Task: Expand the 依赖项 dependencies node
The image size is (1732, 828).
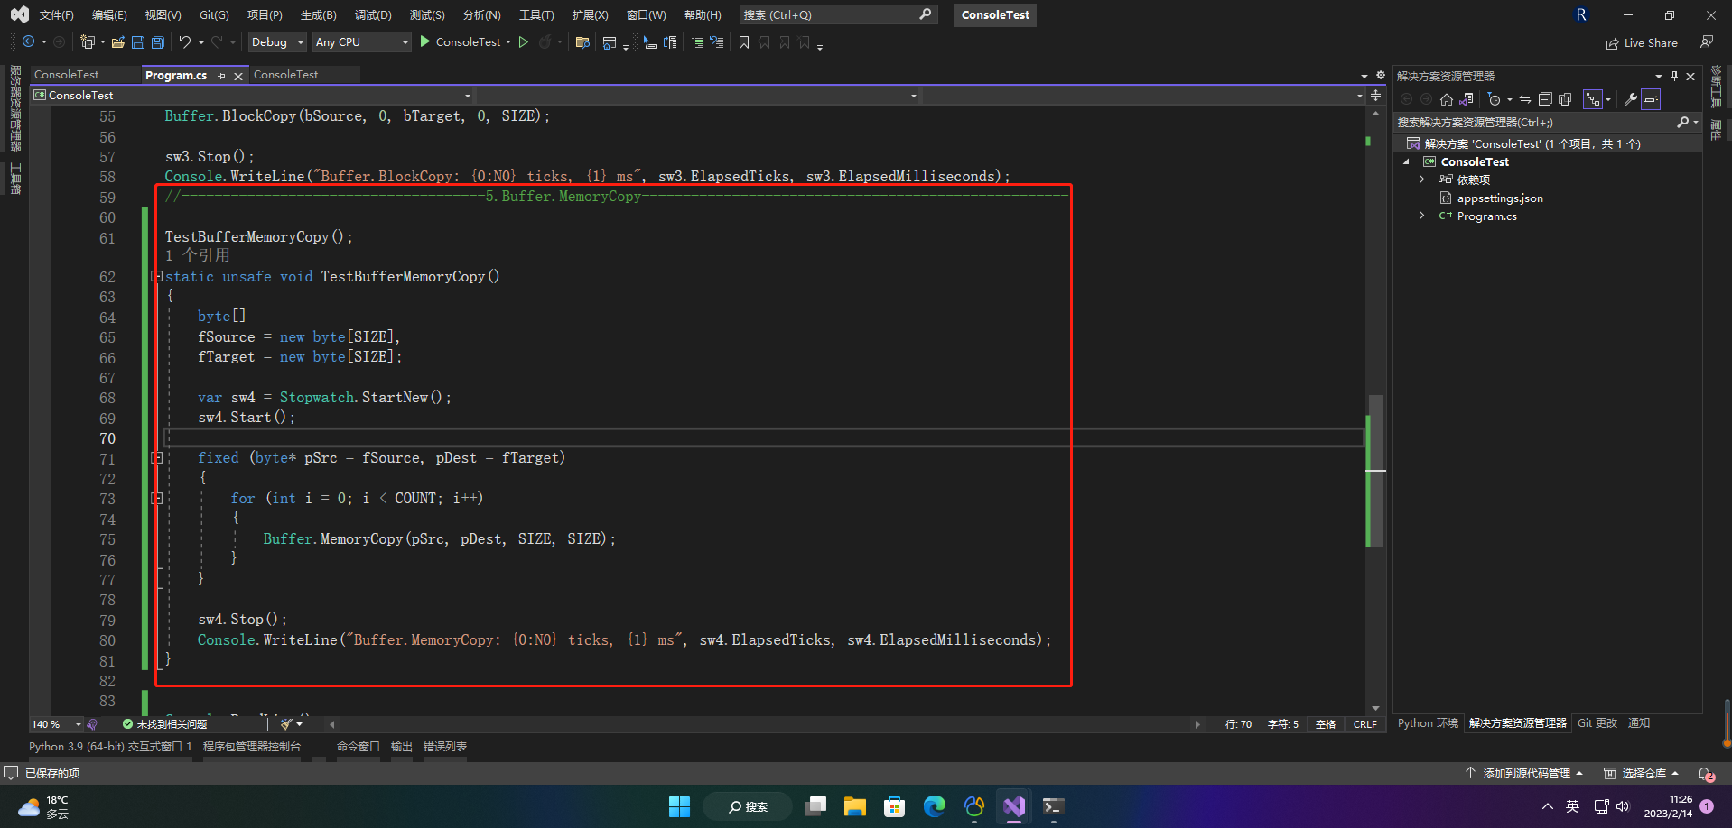Action: [x=1422, y=179]
